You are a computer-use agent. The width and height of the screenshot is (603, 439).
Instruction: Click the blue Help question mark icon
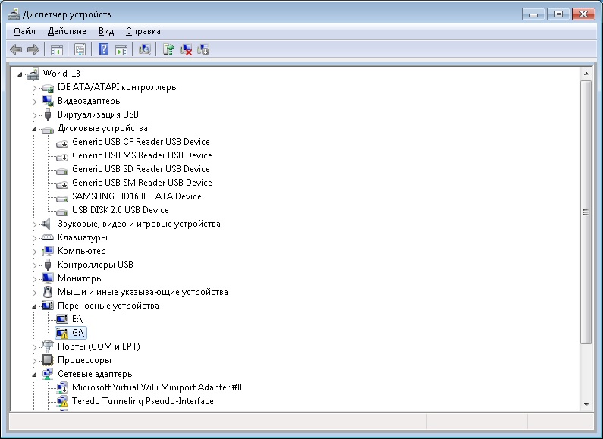point(103,49)
